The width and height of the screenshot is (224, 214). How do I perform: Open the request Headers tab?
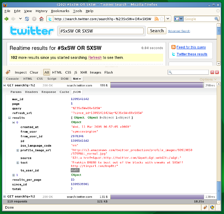(x=31, y=92)
